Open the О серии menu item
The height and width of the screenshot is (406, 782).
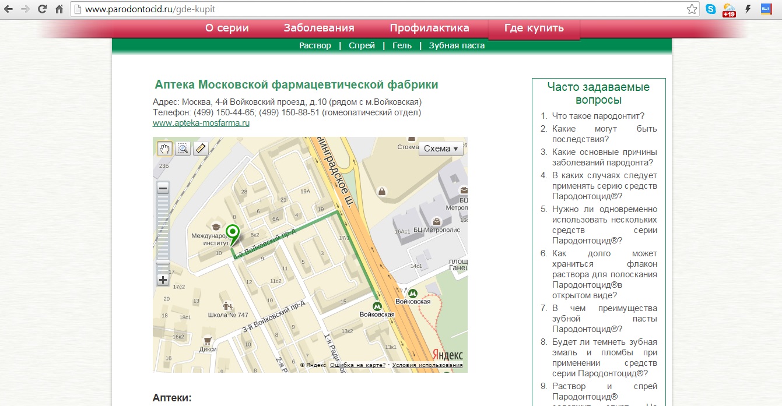227,28
